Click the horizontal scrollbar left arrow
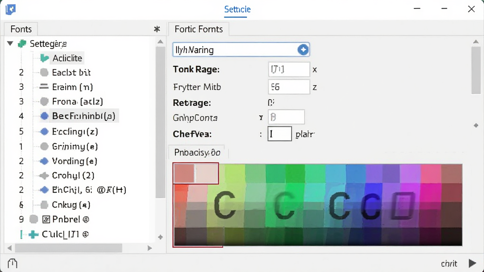 [x=9, y=248]
